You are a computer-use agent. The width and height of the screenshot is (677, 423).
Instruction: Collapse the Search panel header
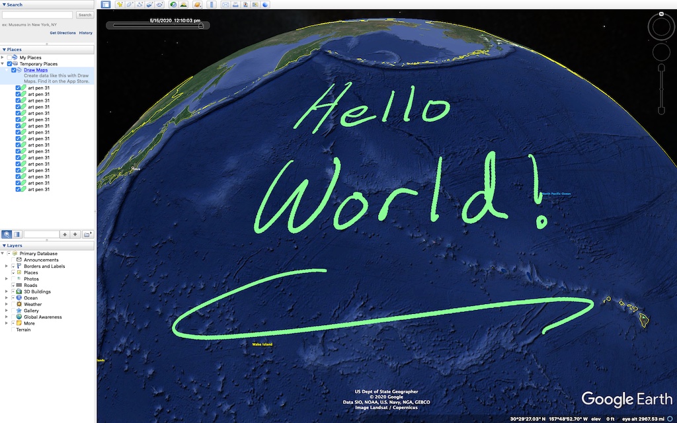[47, 5]
